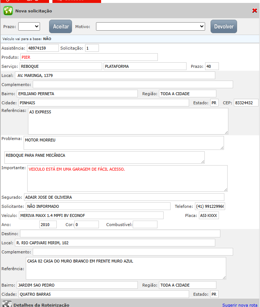Screen dimensions: 260x307
Task: Close the Nova solicitação dialog
Action: (255, 11)
